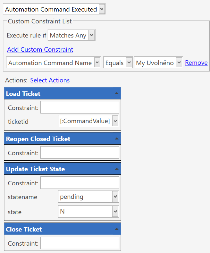Focus the Load Ticket Constraint field
This screenshot has height=253, width=210.
(80, 107)
